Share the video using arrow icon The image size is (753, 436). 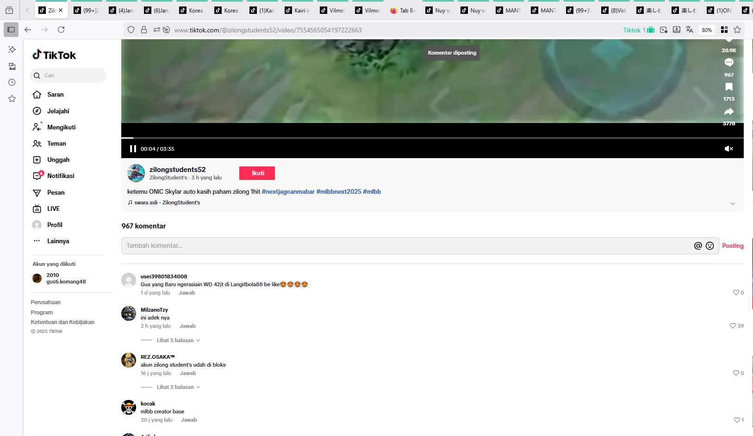click(x=729, y=111)
